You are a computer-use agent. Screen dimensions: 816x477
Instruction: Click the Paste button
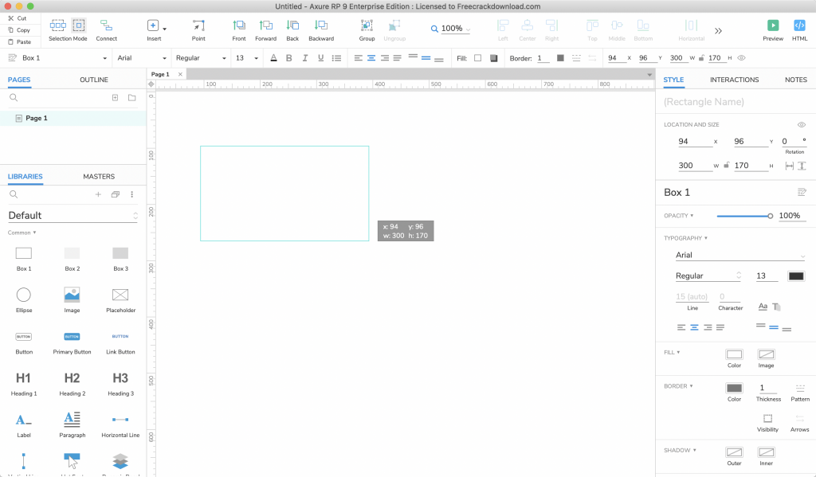pyautogui.click(x=19, y=41)
